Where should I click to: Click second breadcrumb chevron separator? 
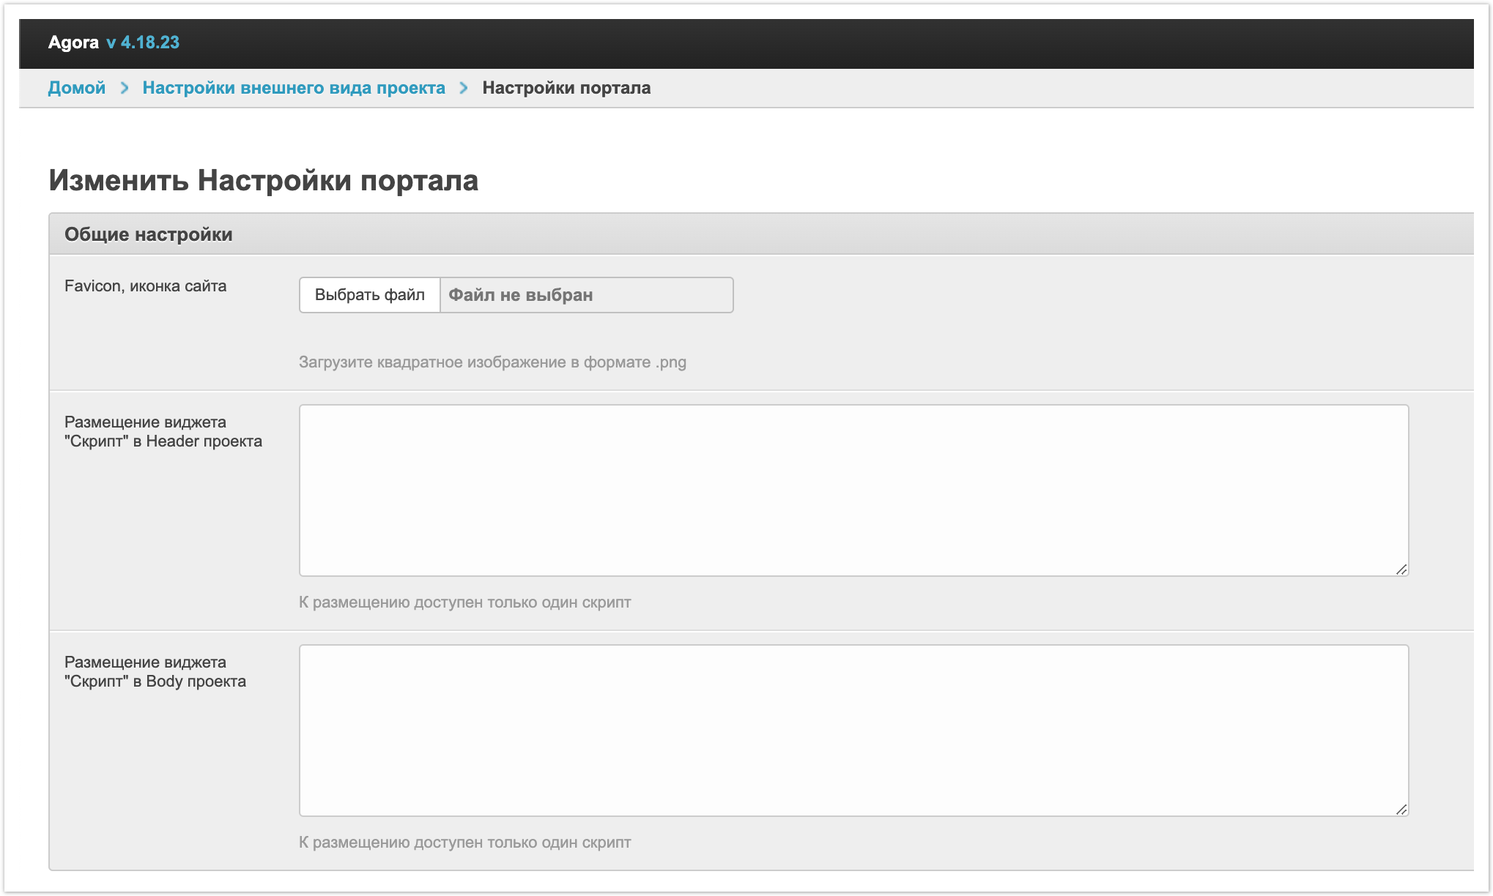[464, 88]
